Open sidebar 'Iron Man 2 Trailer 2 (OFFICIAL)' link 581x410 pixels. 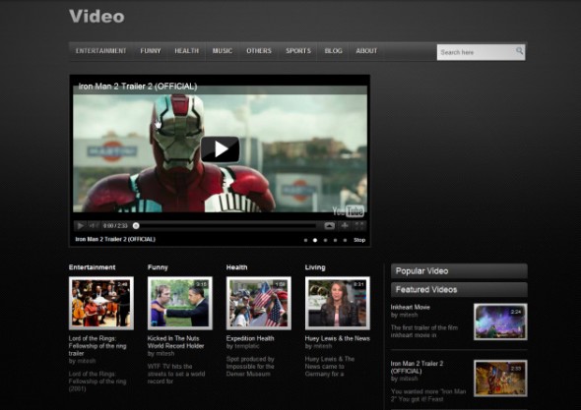(417, 367)
